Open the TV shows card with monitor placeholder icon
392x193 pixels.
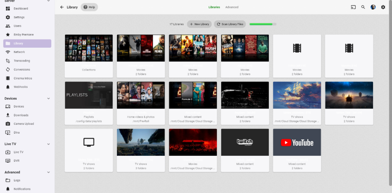pyautogui.click(x=89, y=150)
